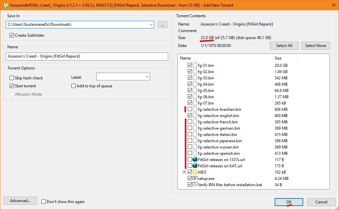Screen dimensions: 339x210
Task: Click the fg-selective-brazilian.bin file icon
Action: tap(195, 109)
